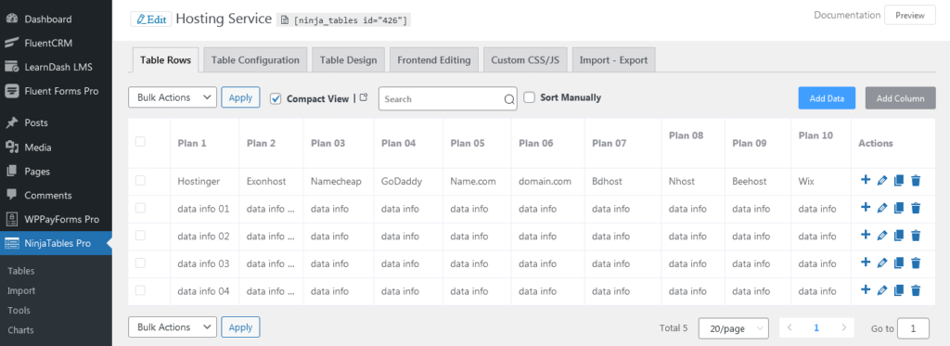Open compact view external link icon
This screenshot has width=950, height=346.
click(x=364, y=97)
